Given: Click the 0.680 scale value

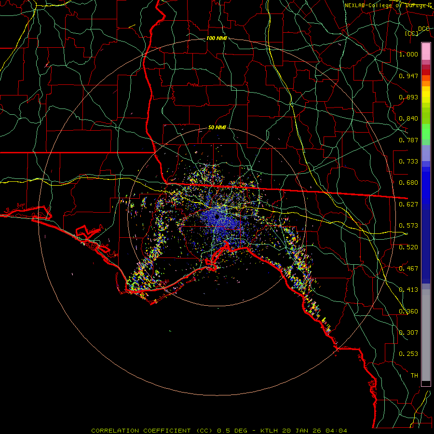Looking at the screenshot, I should [x=408, y=183].
